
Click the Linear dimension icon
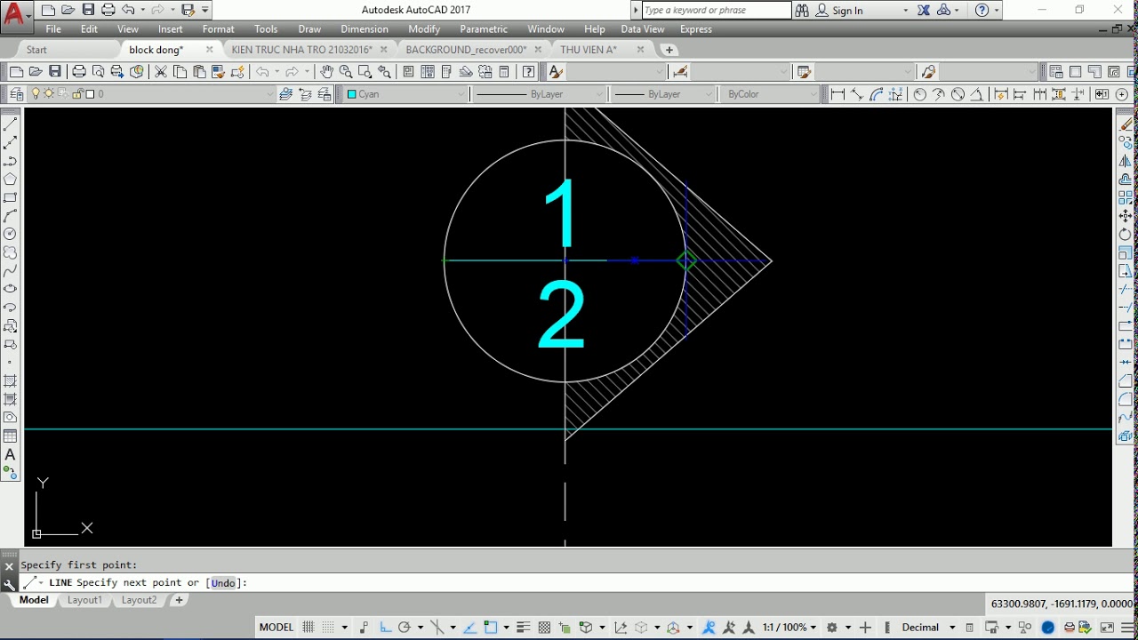(x=837, y=94)
